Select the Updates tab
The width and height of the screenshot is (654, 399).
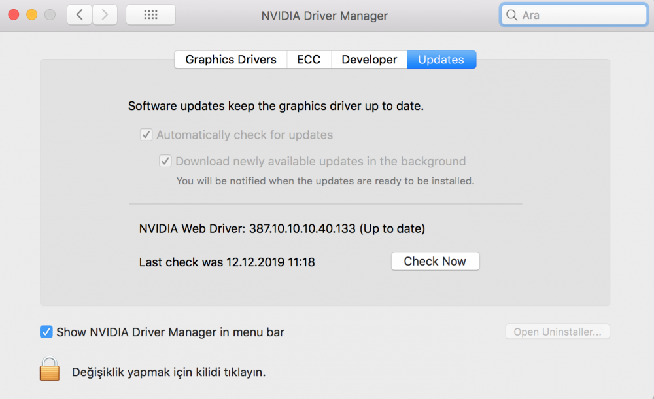coord(441,60)
